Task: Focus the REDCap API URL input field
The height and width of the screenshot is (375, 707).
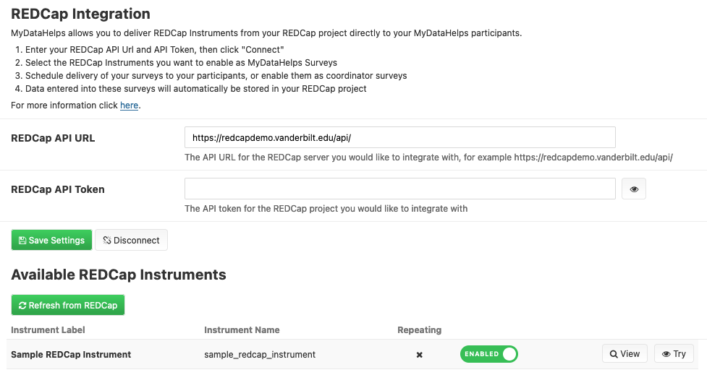Action: 399,137
